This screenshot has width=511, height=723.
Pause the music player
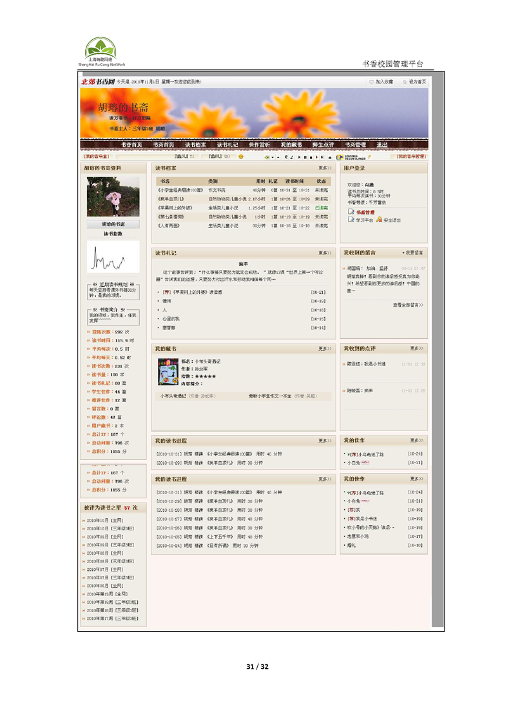tap(305, 157)
